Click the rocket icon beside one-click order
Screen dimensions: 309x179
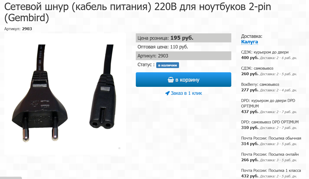pyautogui.click(x=167, y=93)
